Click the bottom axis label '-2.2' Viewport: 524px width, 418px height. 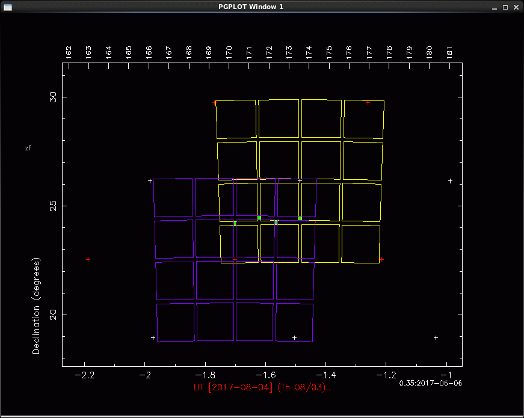[x=85, y=375]
